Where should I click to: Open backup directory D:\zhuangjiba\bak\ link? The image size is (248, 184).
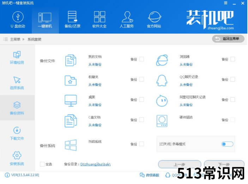tap(95, 164)
